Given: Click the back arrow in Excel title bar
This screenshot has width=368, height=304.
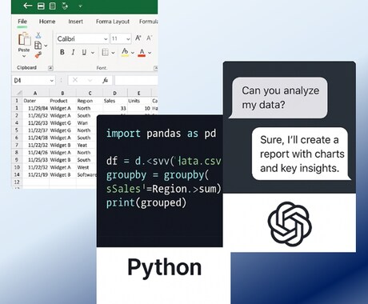Looking at the screenshot, I should pos(28,6).
